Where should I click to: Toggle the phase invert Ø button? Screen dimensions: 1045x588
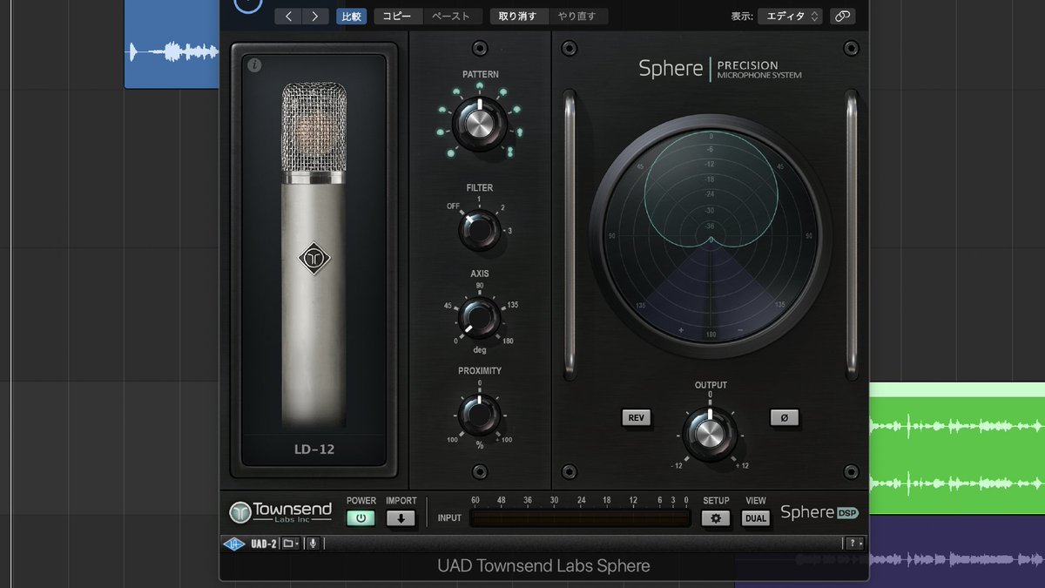(x=785, y=418)
